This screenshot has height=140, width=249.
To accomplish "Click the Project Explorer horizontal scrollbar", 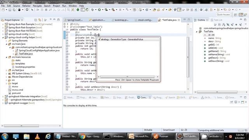I will tap(21, 126).
